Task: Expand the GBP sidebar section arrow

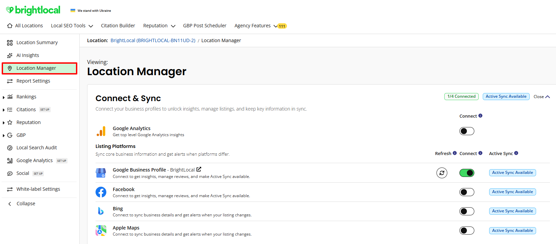Action: point(4,135)
